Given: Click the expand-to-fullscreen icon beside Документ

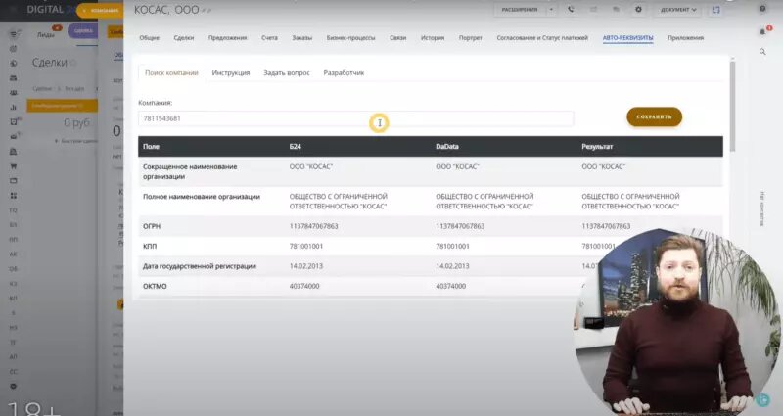Looking at the screenshot, I should click(716, 10).
